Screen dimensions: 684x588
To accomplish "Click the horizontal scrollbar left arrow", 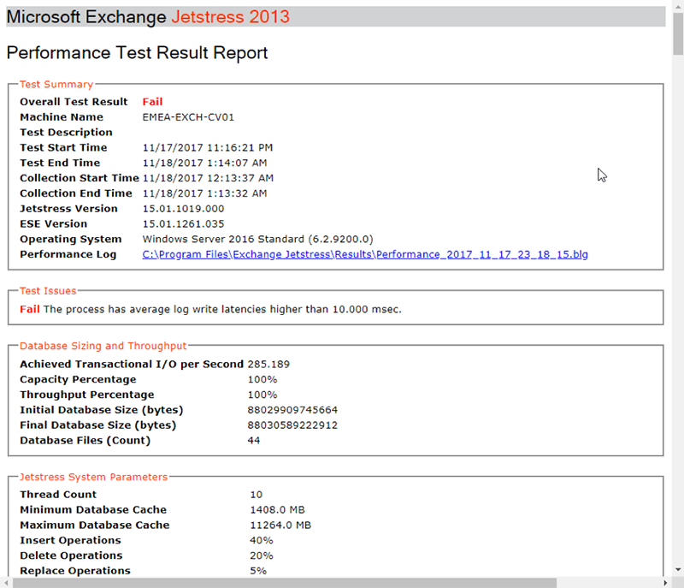I will [x=7, y=581].
